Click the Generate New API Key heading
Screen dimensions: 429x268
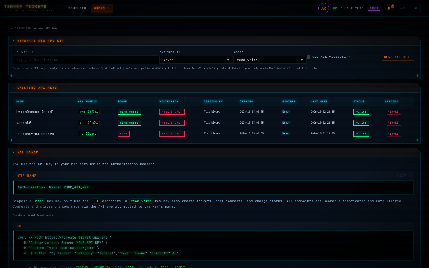click(41, 41)
